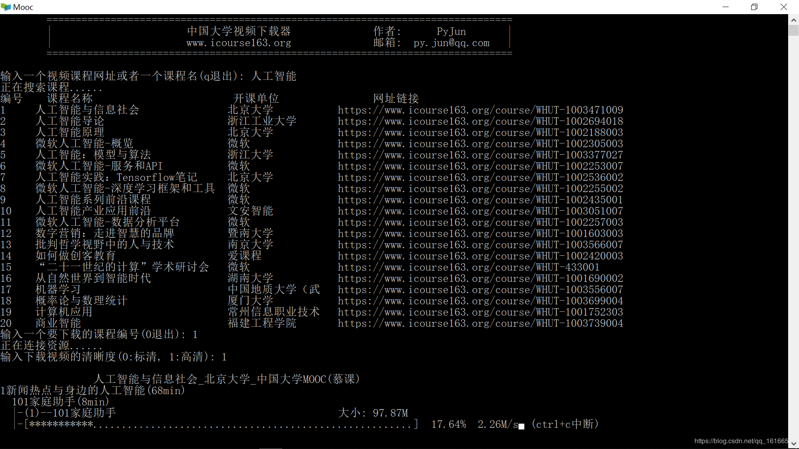The width and height of the screenshot is (799, 449).
Task: Click the download percentage 17.64%
Action: (x=449, y=424)
